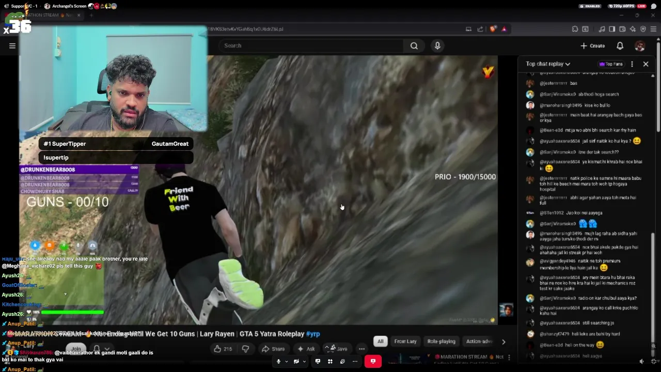Expand microphone options arrow in call bar

[286, 361]
